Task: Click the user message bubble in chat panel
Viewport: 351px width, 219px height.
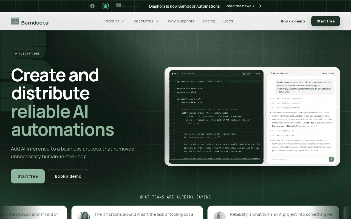Action: click(x=304, y=87)
